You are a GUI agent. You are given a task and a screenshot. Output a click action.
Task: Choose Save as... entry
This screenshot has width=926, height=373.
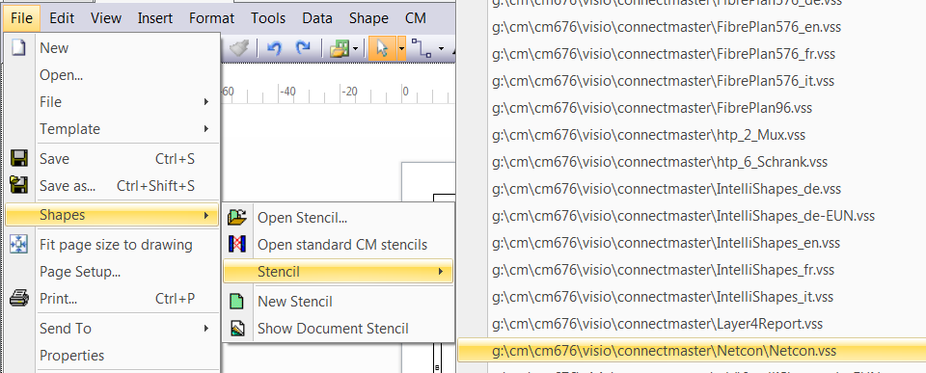click(112, 186)
